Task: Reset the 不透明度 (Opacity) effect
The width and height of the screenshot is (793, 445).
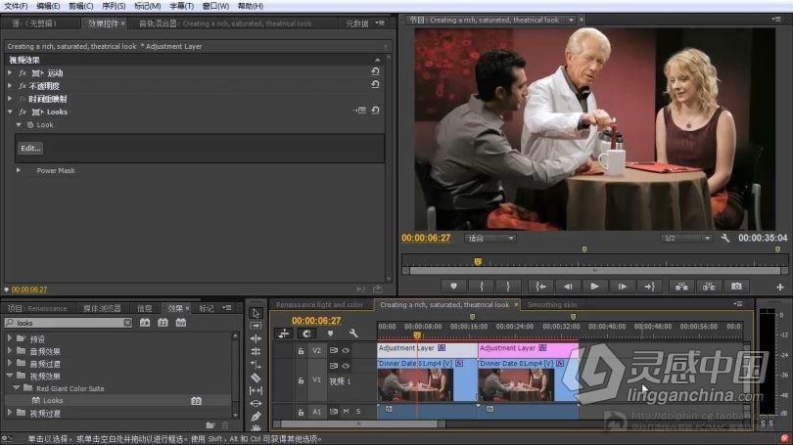Action: [x=375, y=84]
